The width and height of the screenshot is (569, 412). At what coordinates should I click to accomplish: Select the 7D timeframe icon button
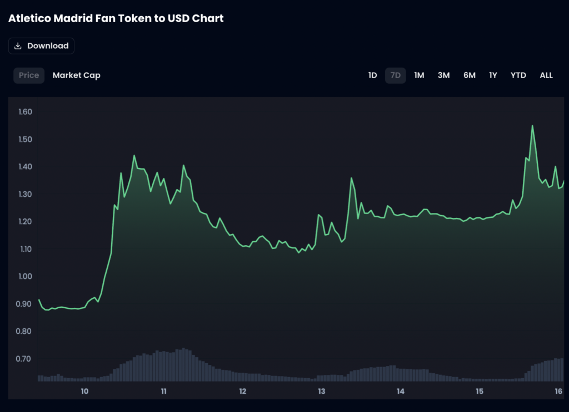(x=396, y=75)
